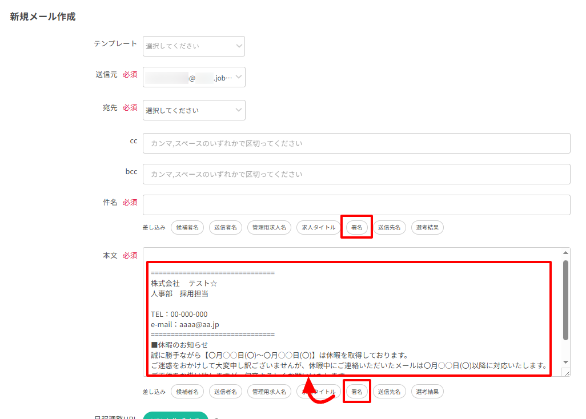
Task: Open the テンプレート dropdown
Action: (194, 46)
